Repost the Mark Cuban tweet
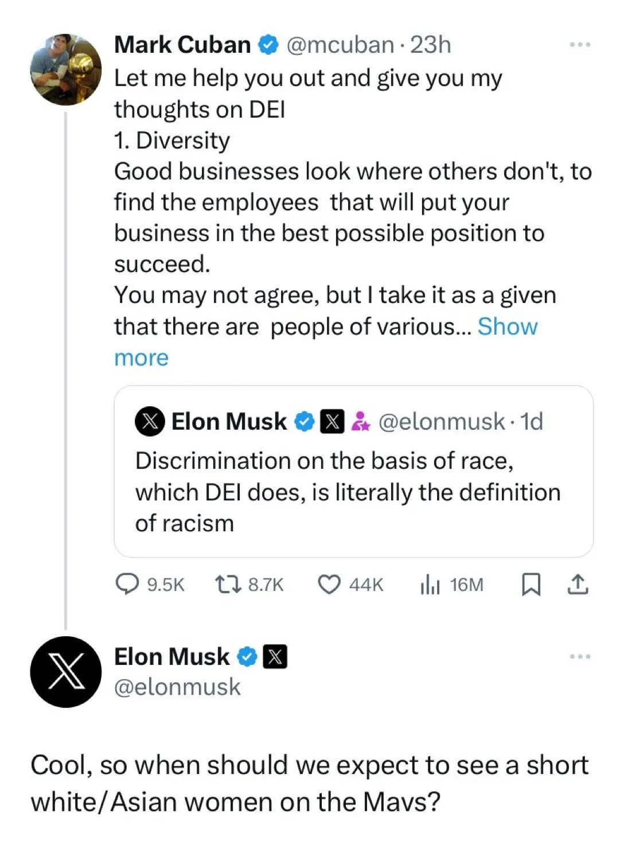 (227, 584)
